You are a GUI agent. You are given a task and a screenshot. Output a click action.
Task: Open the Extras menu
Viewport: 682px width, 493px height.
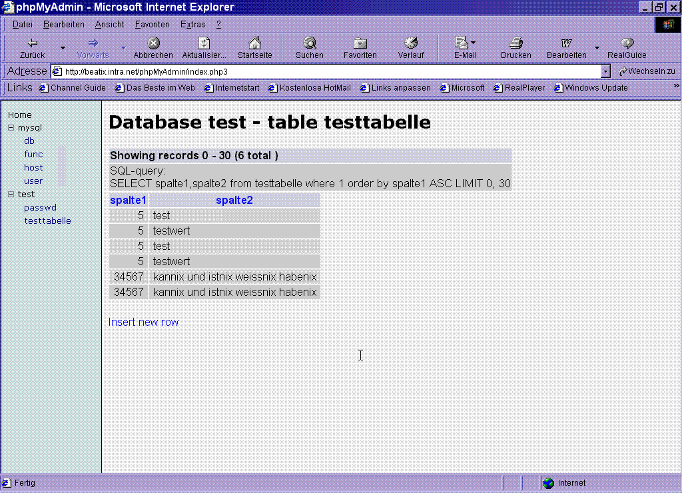pyautogui.click(x=192, y=25)
